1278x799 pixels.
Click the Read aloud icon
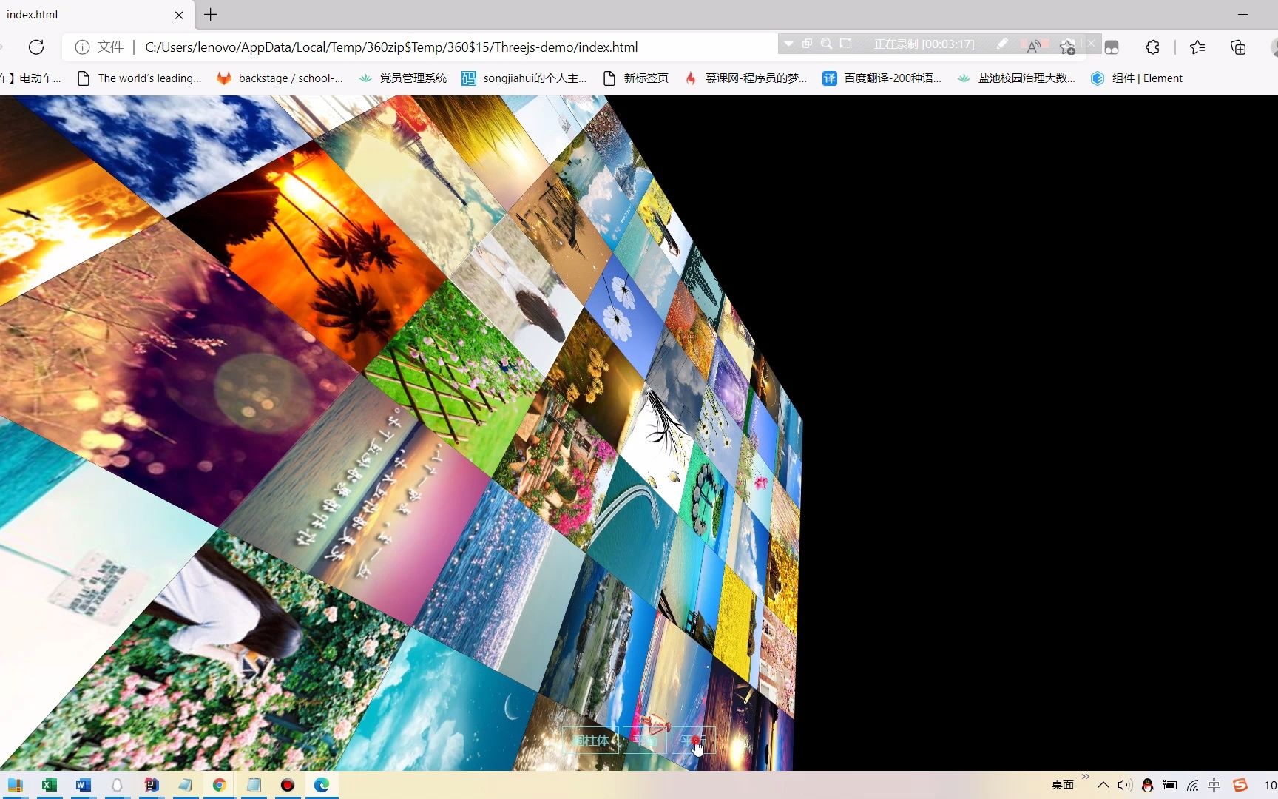[x=1034, y=47]
